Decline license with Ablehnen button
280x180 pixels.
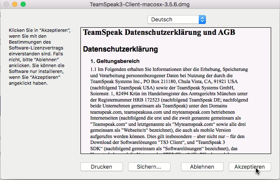202,167
